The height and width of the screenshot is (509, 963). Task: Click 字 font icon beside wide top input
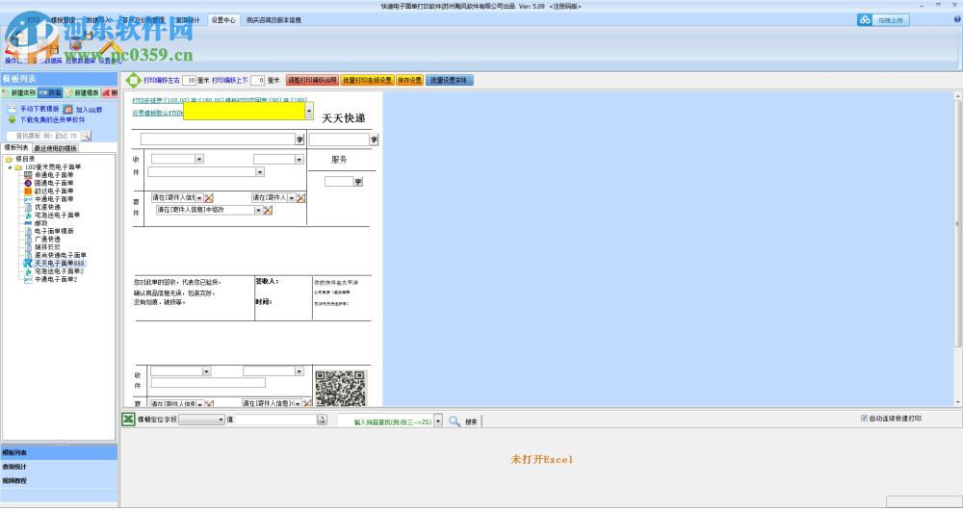[x=299, y=140]
